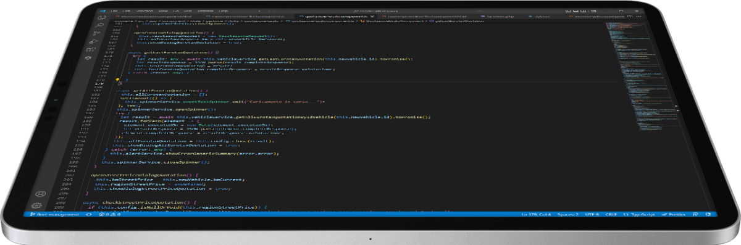Close the active editor tab
741x245 pixels.
coord(372,17)
